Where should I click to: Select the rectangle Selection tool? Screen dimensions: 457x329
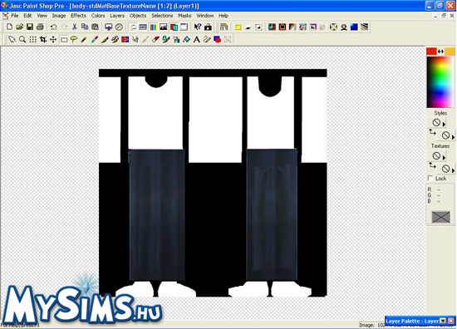click(64, 39)
